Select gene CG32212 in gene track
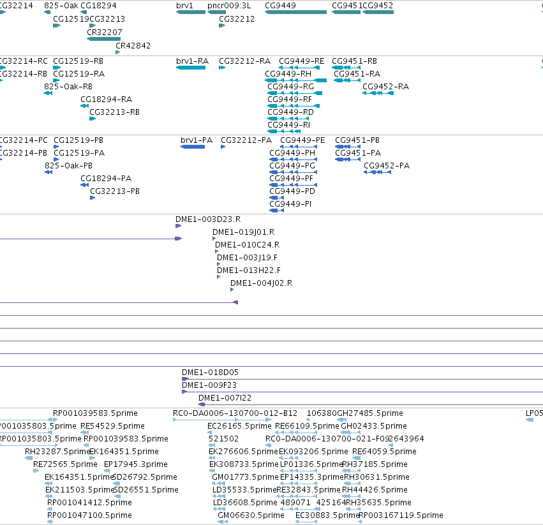Image resolution: width=543 pixels, height=525 pixels. pyautogui.click(x=222, y=26)
